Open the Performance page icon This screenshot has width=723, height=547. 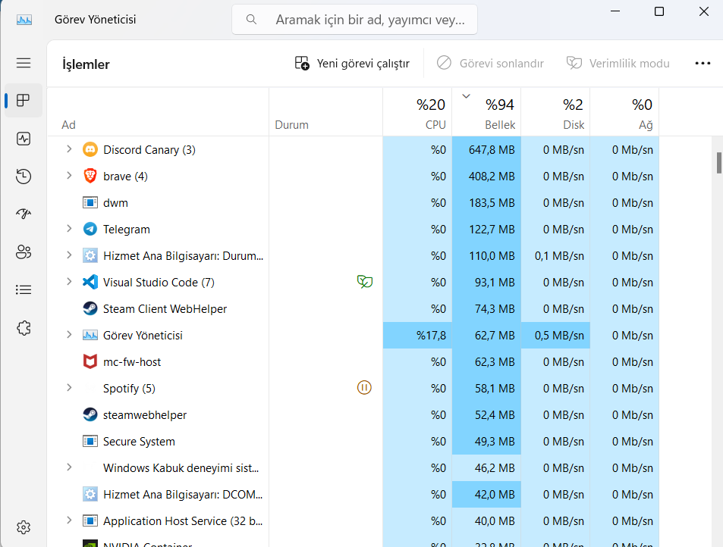pyautogui.click(x=24, y=139)
